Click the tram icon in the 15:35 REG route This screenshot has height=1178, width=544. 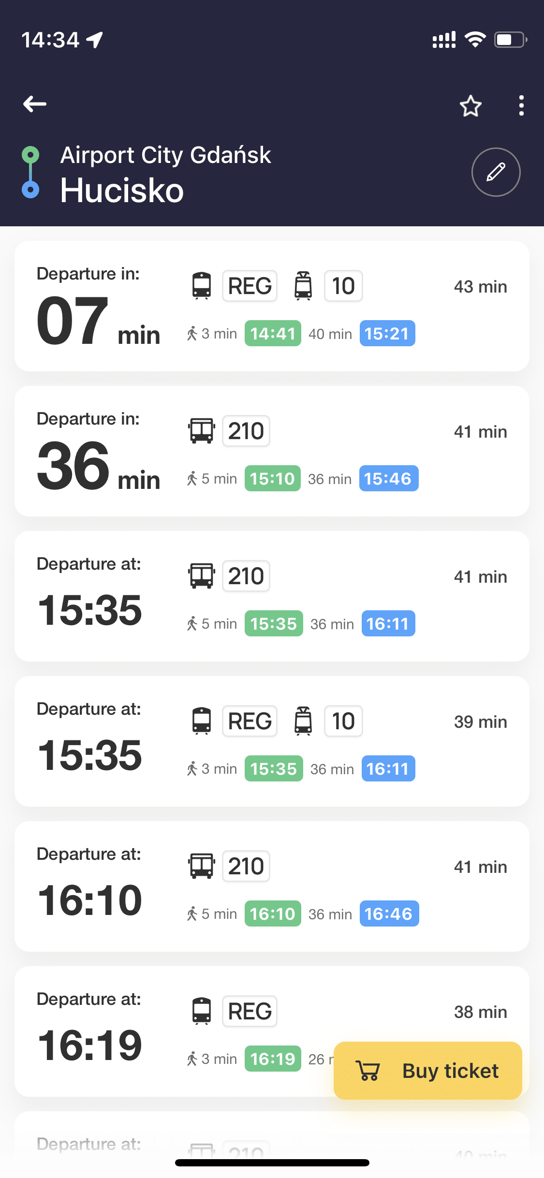click(x=303, y=721)
